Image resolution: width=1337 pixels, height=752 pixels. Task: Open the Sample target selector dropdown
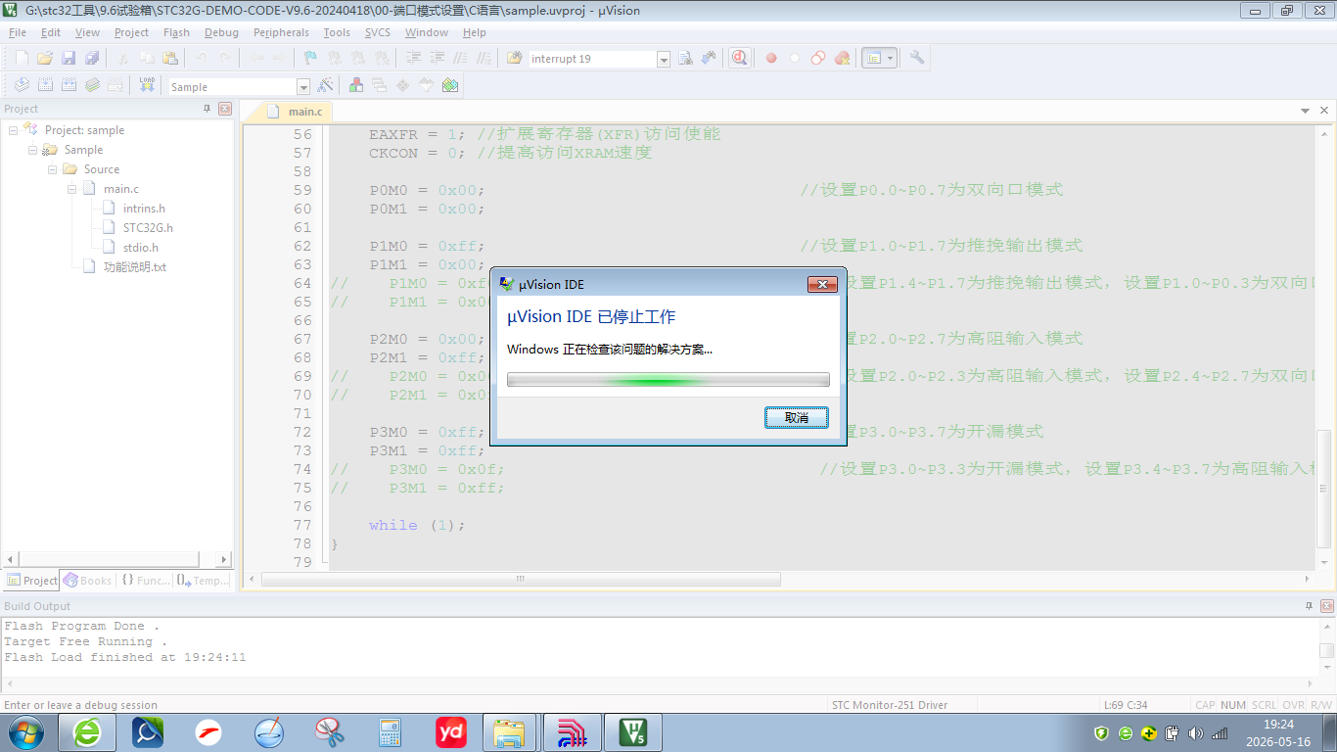pos(303,87)
